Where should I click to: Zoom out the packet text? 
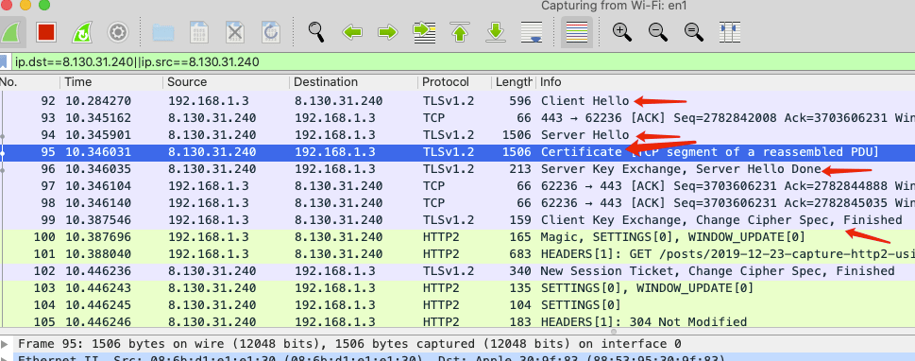(658, 31)
